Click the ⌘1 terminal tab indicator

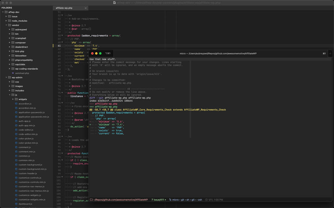pos(324,53)
